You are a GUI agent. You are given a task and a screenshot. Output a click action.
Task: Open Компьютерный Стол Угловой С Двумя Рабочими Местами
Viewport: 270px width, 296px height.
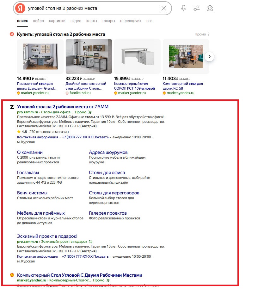pos(80,275)
